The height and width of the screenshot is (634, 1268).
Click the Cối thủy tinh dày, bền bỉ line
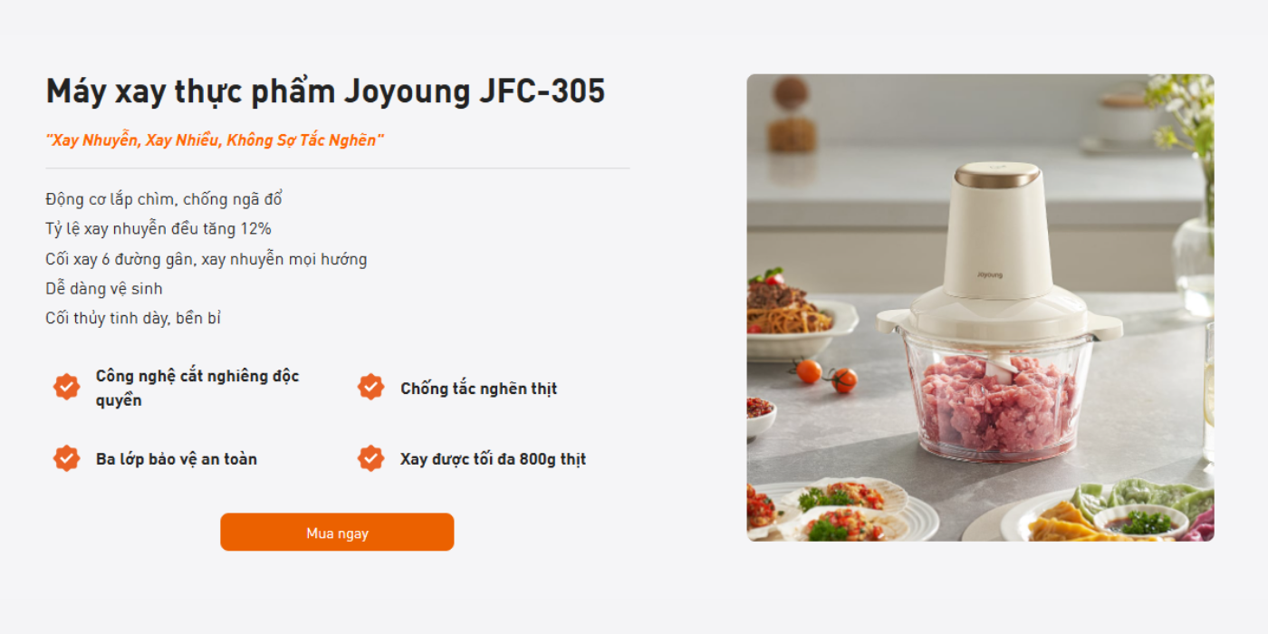click(133, 319)
